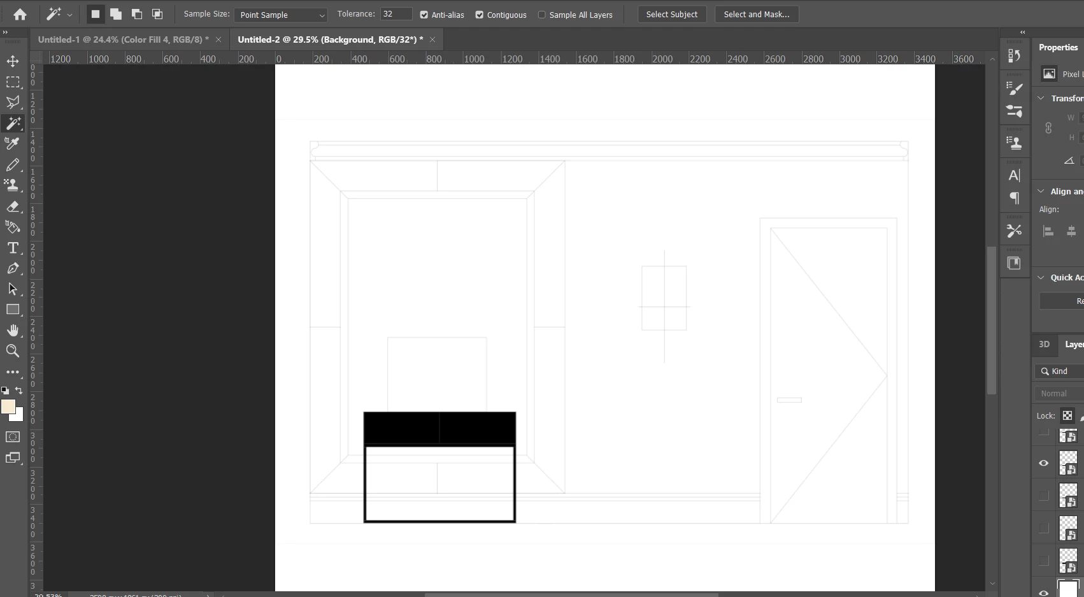Uncheck the Contiguous checkbox
The width and height of the screenshot is (1084, 597).
(x=480, y=15)
